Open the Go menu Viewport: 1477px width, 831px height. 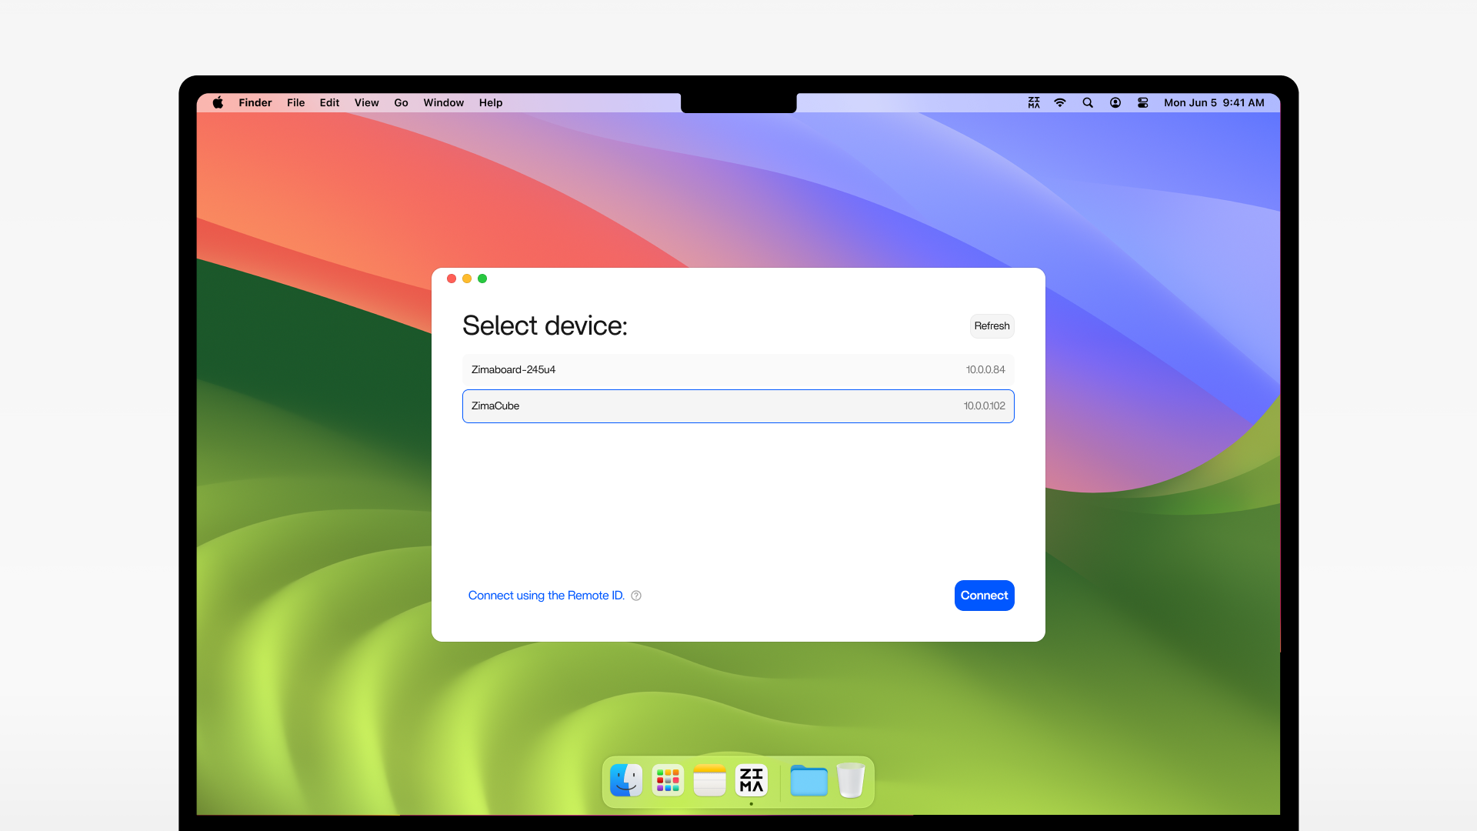pyautogui.click(x=401, y=102)
